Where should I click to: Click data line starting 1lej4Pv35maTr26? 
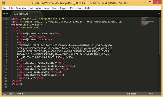click(45, 57)
